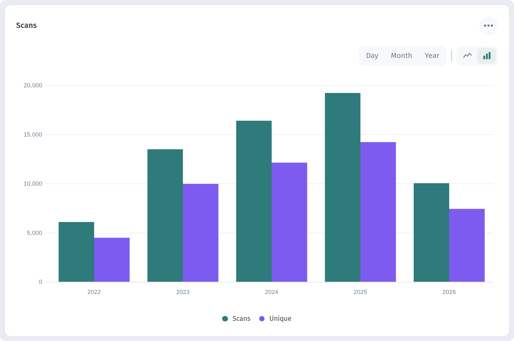Screen dimensions: 514x341
Task: Toggle the Unique series in legend
Action: 275,318
